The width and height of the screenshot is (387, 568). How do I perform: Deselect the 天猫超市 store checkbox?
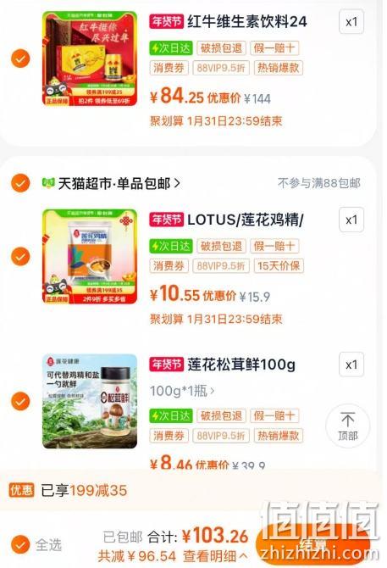point(20,183)
